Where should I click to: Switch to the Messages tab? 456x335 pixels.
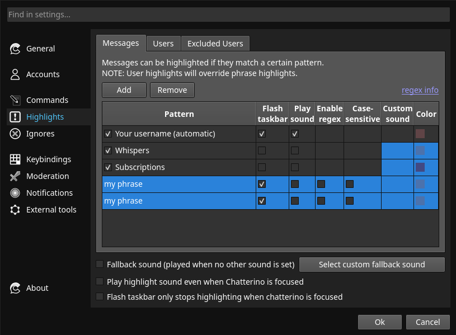click(121, 43)
